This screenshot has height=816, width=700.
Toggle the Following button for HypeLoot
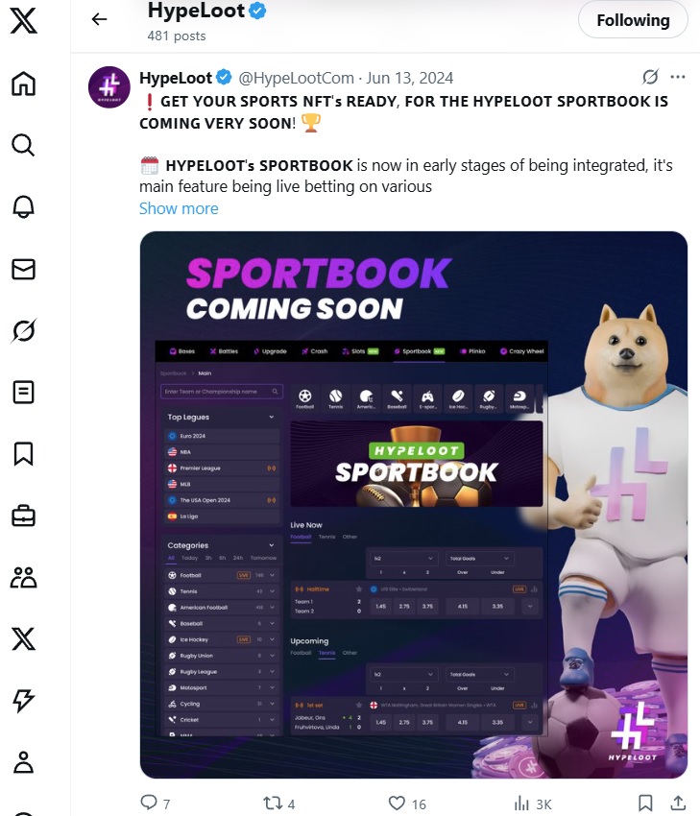[633, 20]
